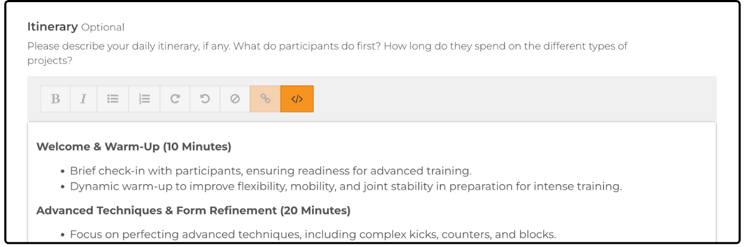This screenshot has height=247, width=745.
Task: Switch to the HTML code view
Action: [297, 99]
